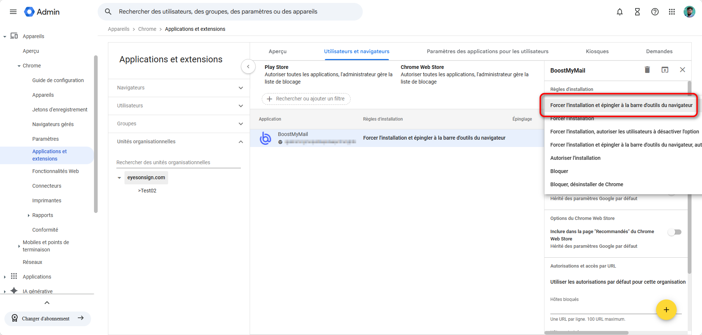Toggle Include in Chrome Web Store Recommandés
The image size is (702, 335).
(x=674, y=232)
